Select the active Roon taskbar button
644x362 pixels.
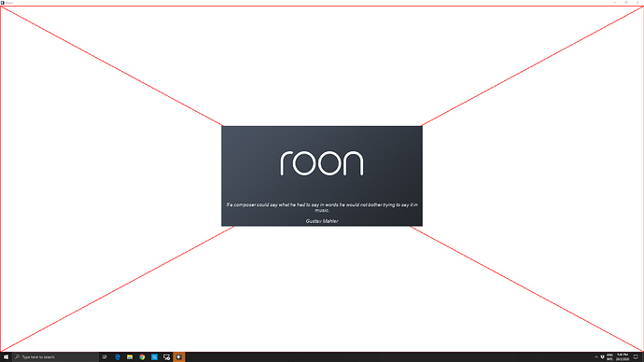(x=179, y=357)
